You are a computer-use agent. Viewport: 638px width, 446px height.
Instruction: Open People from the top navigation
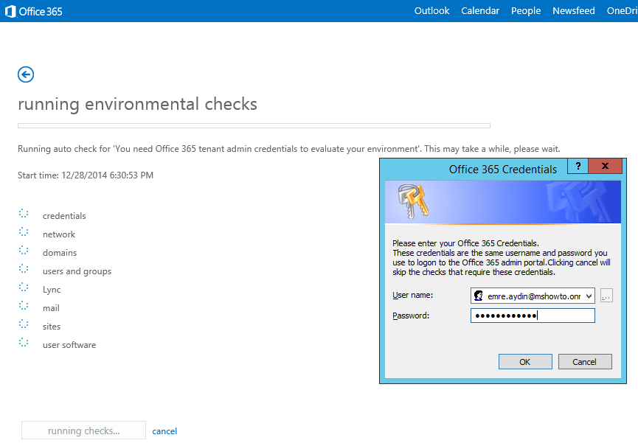tap(526, 11)
